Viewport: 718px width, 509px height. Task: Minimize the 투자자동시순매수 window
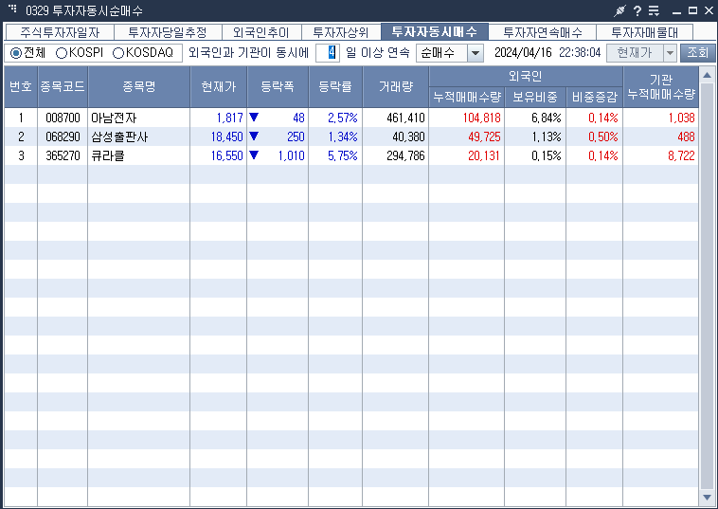coord(676,11)
